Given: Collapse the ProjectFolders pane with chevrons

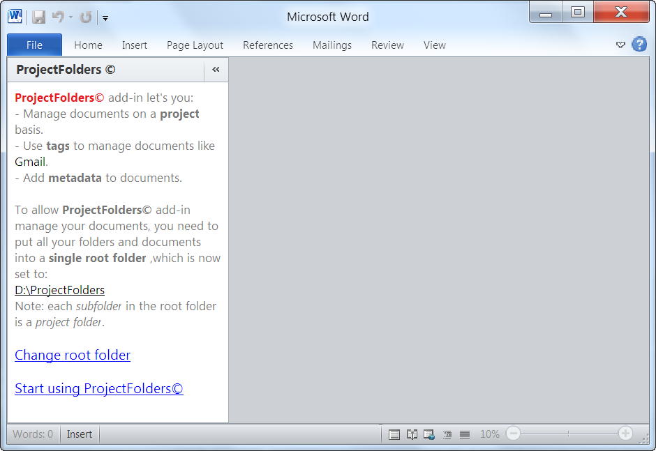Looking at the screenshot, I should [216, 70].
